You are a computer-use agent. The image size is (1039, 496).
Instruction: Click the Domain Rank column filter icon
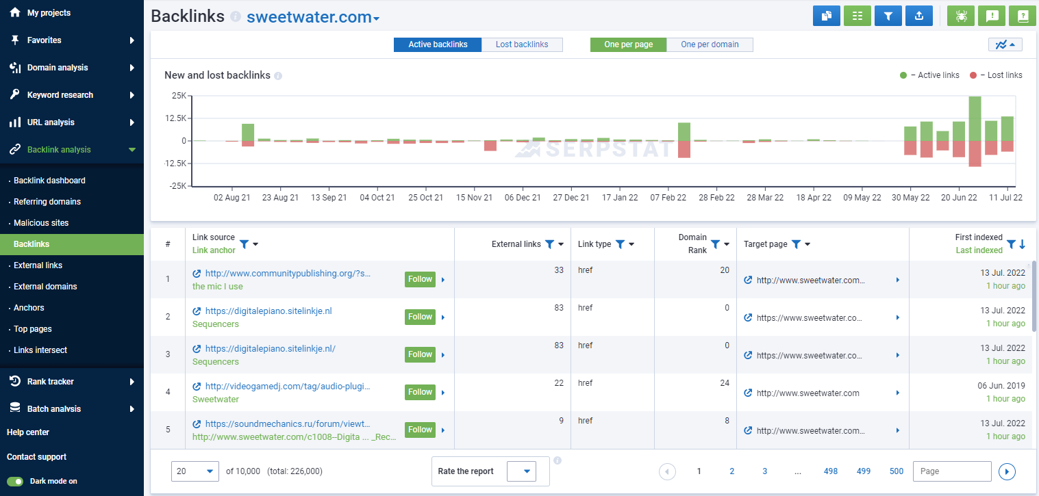[x=715, y=244]
